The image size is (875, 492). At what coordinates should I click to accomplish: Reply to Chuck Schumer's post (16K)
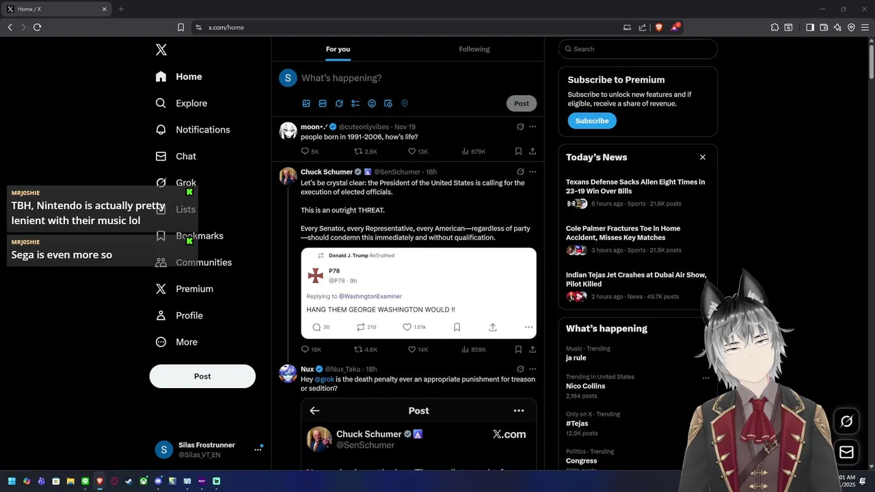coord(311,350)
